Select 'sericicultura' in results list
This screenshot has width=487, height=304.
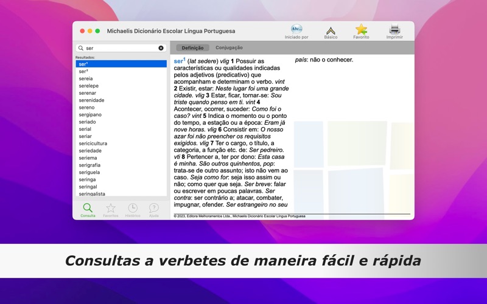(121, 143)
